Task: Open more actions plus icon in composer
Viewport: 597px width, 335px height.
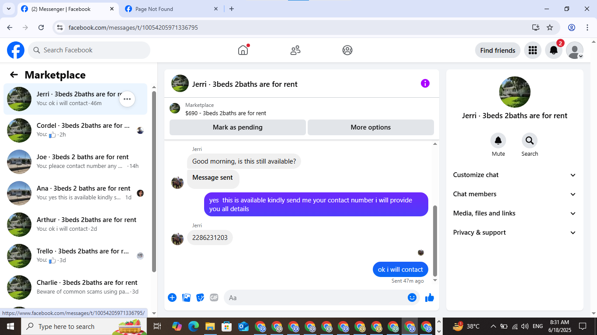Action: tap(172, 297)
